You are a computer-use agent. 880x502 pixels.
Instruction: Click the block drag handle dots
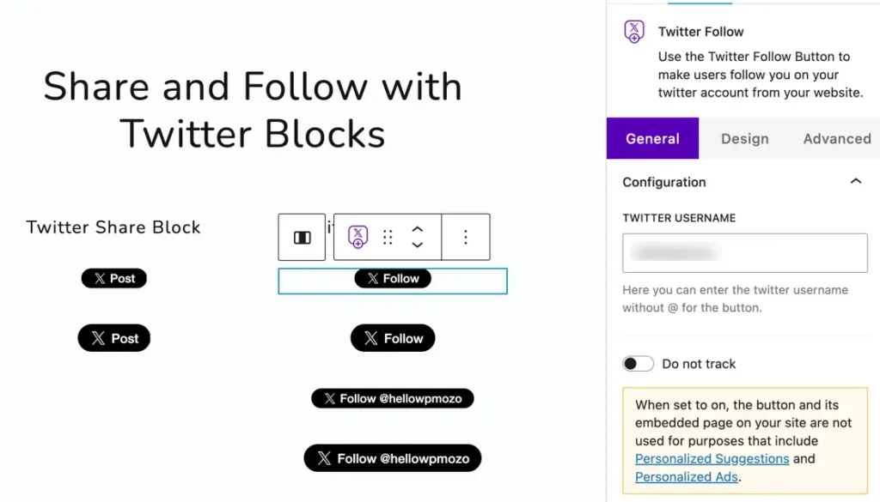click(x=388, y=238)
